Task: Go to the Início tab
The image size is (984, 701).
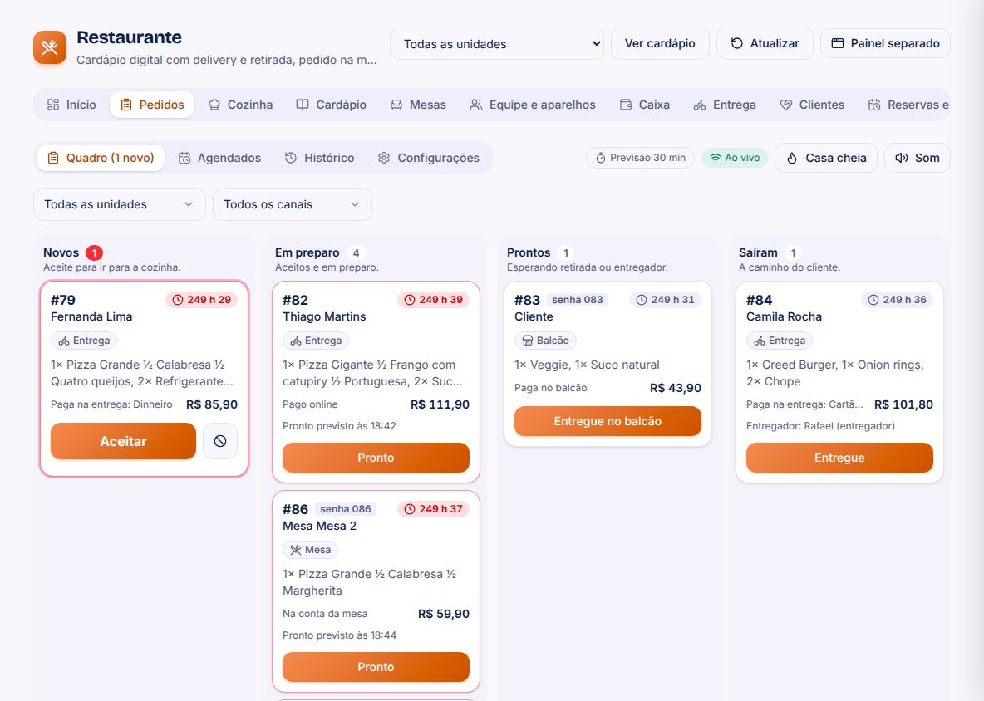Action: point(71,105)
